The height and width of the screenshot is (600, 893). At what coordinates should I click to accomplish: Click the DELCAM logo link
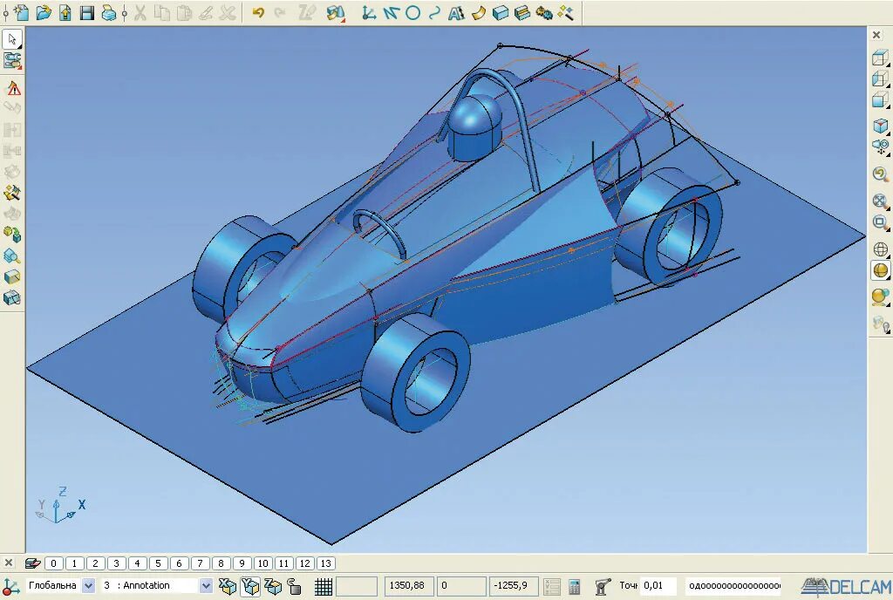[846, 586]
